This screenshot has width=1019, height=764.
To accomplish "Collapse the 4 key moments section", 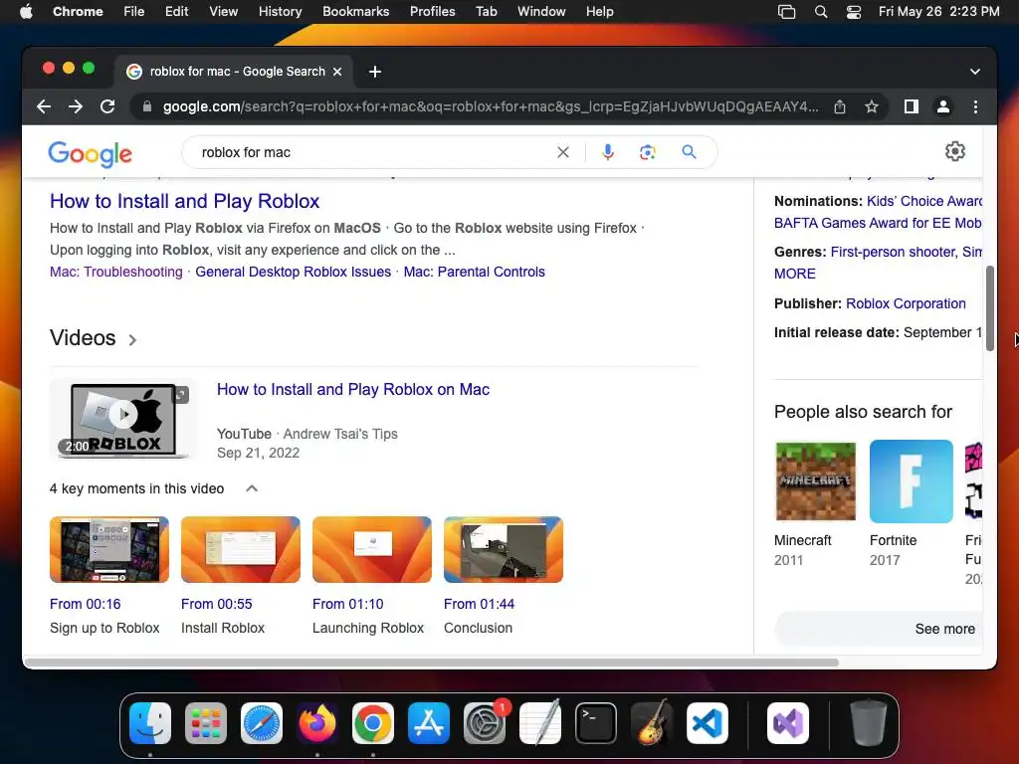I will (252, 488).
